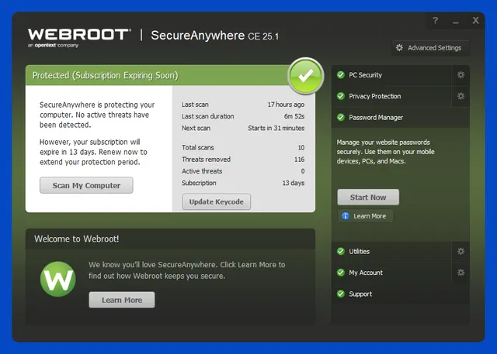Viewport: 497px width, 354px height.
Task: Click the Subscription value 13 days
Action: pos(294,183)
